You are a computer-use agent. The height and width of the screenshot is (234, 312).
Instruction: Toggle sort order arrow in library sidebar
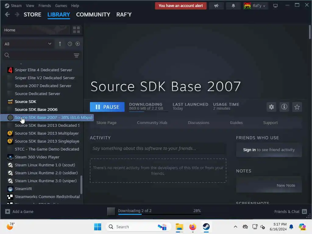(60, 44)
